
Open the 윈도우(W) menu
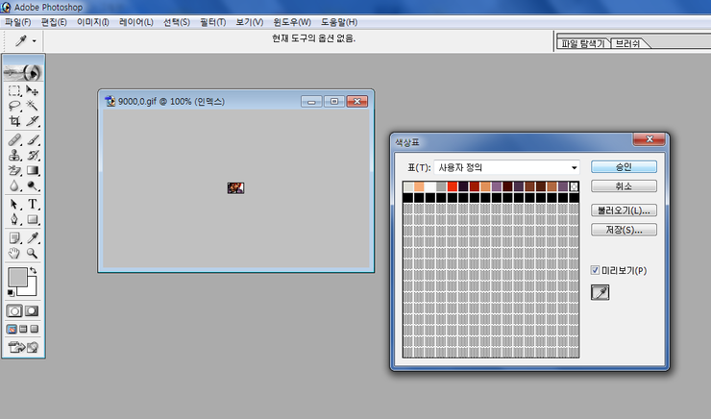(x=292, y=22)
